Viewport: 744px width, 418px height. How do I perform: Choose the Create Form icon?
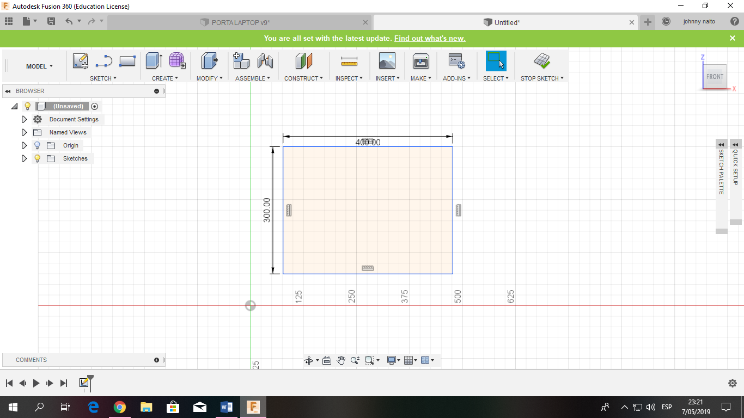coord(177,60)
